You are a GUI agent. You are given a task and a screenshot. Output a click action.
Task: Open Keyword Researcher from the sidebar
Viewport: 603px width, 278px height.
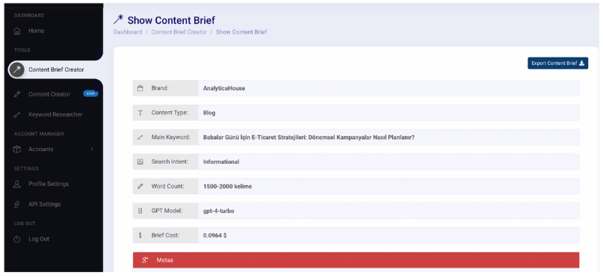(x=55, y=114)
